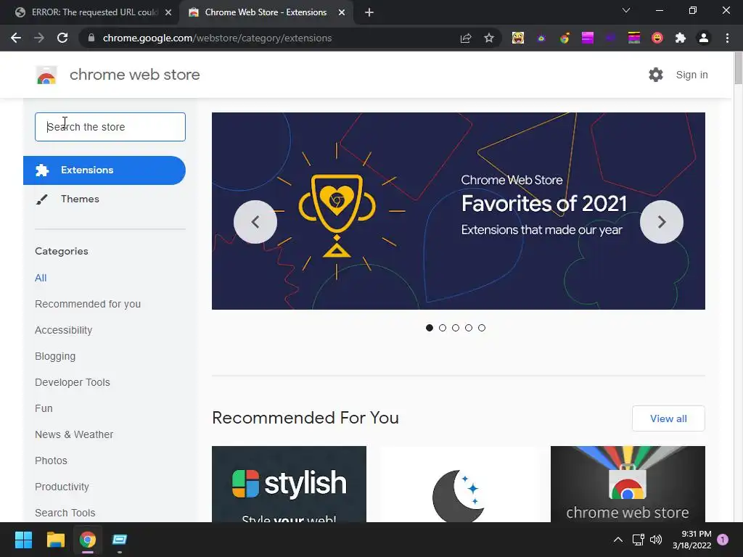Show hidden system tray icons
Viewport: 743px width, 557px height.
618,540
